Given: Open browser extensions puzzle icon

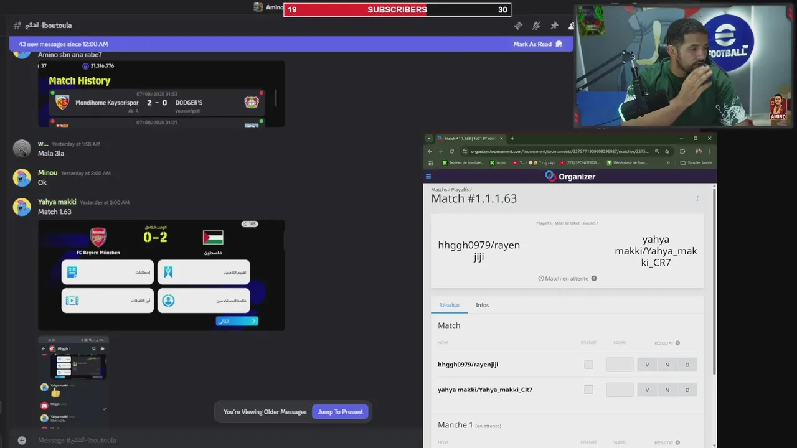Looking at the screenshot, I should click(x=682, y=151).
